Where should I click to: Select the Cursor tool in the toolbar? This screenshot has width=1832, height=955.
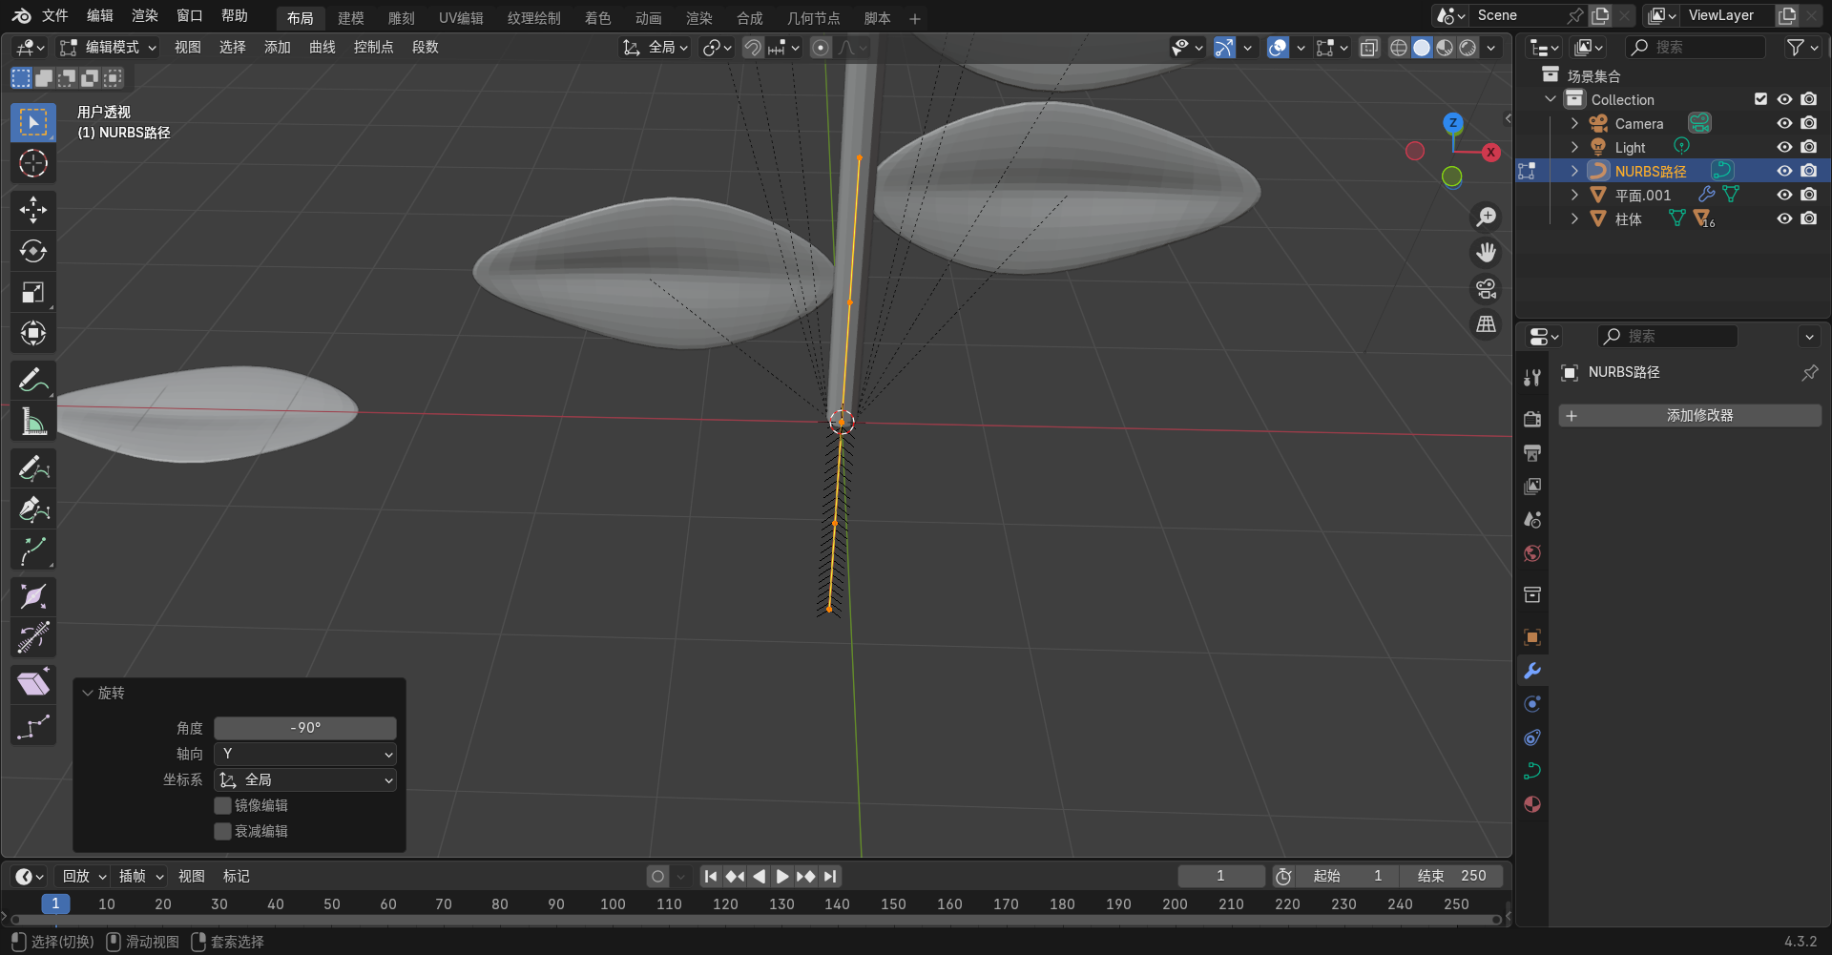click(33, 164)
